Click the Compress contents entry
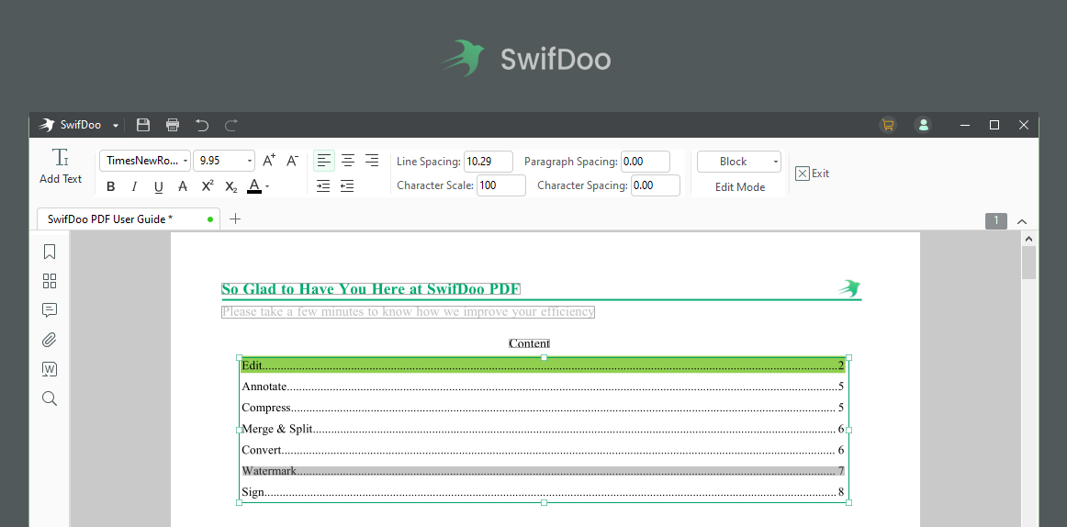 pyautogui.click(x=543, y=408)
